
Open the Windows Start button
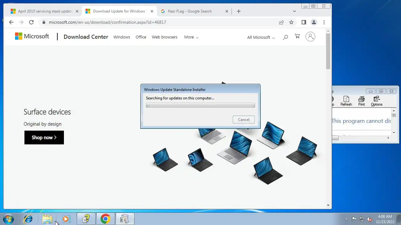[x=8, y=219]
